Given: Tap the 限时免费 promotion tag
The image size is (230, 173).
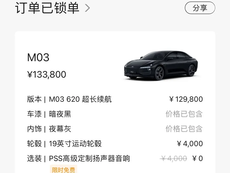Looking at the screenshot, I should 63,170.
